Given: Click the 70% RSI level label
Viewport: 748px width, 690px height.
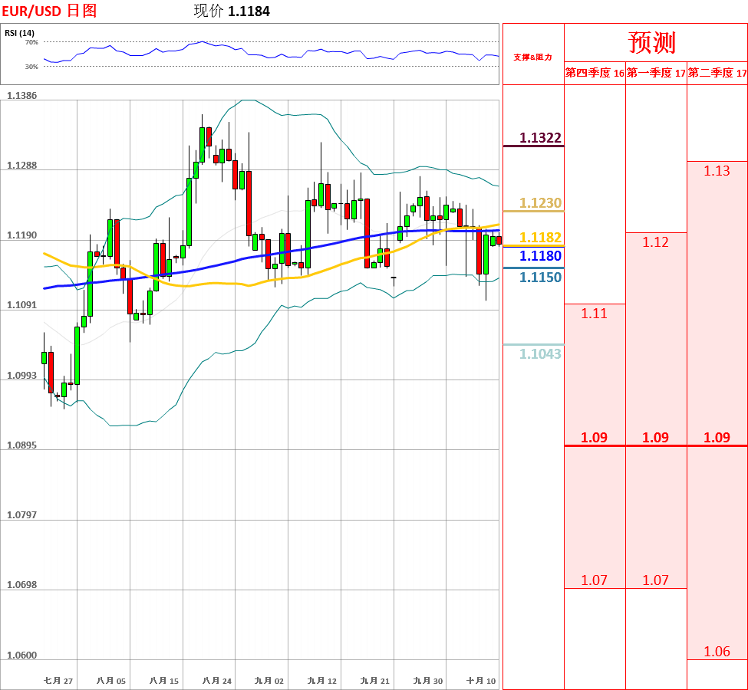Looking at the screenshot, I should (31, 42).
